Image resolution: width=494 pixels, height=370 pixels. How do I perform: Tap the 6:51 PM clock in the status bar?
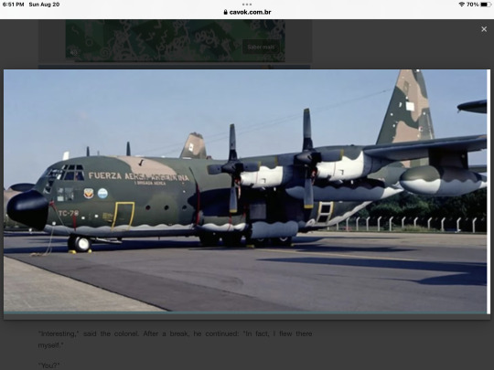pyautogui.click(x=13, y=4)
